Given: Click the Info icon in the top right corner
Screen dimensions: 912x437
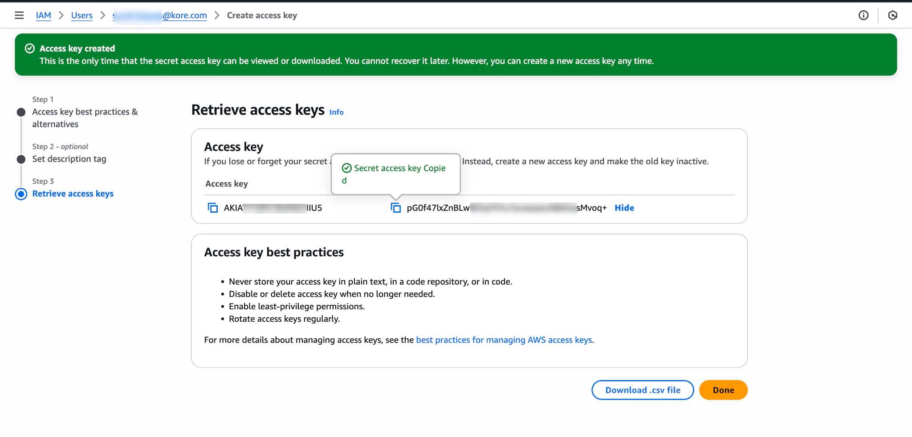Looking at the screenshot, I should click(863, 15).
